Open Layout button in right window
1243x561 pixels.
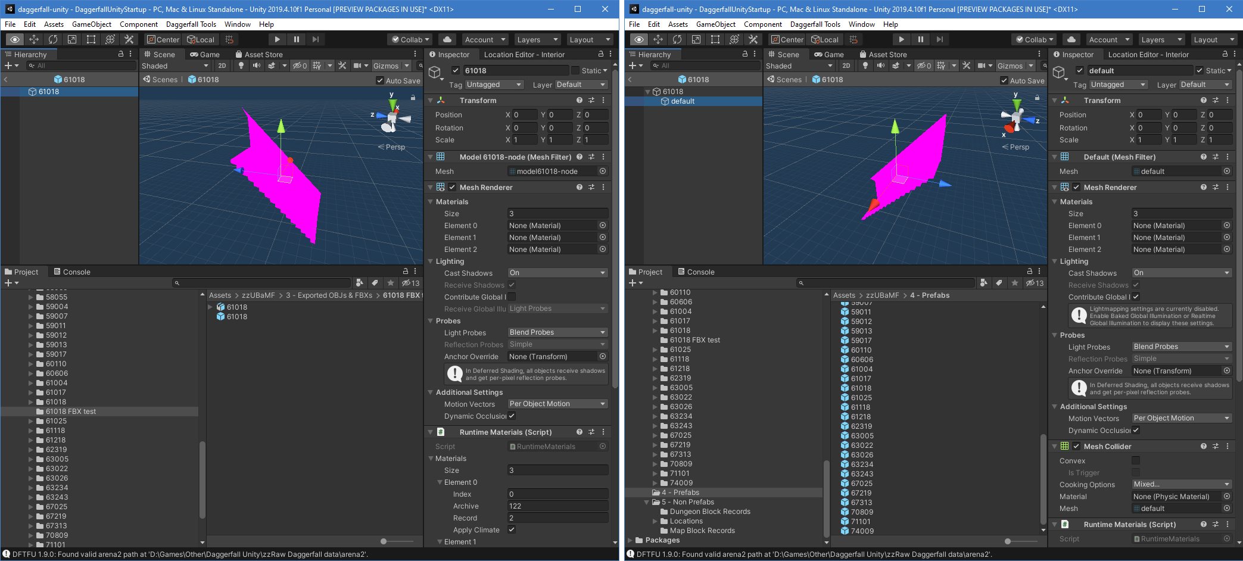point(1213,39)
